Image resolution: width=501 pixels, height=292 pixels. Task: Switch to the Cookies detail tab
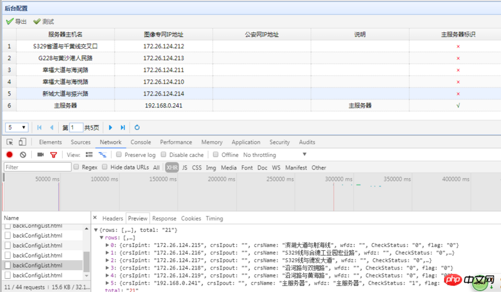(x=191, y=218)
